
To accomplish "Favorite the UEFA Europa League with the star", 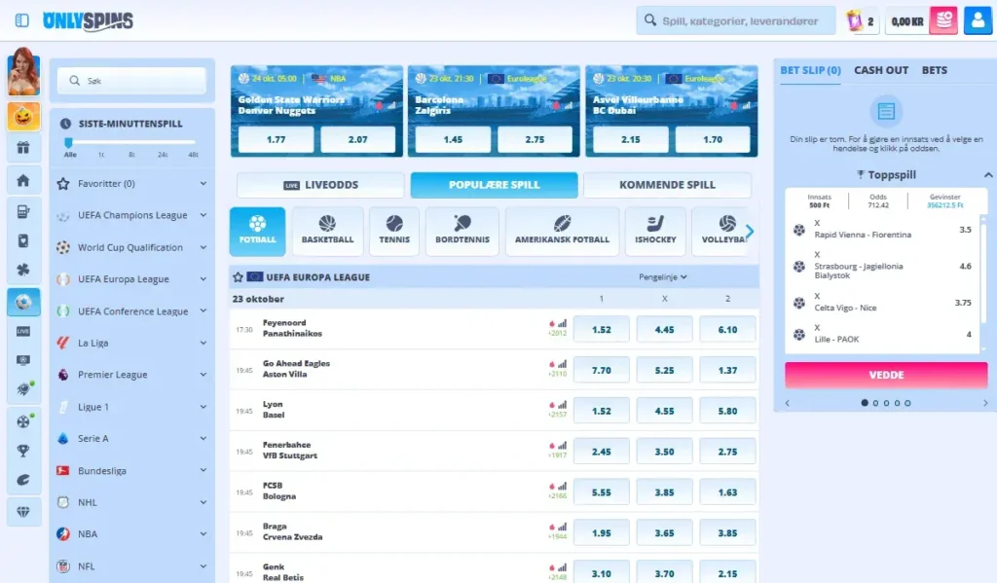I will click(x=238, y=277).
